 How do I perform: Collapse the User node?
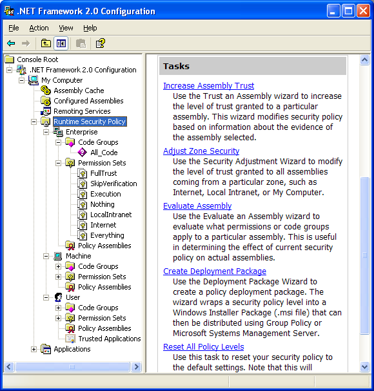point(46,297)
